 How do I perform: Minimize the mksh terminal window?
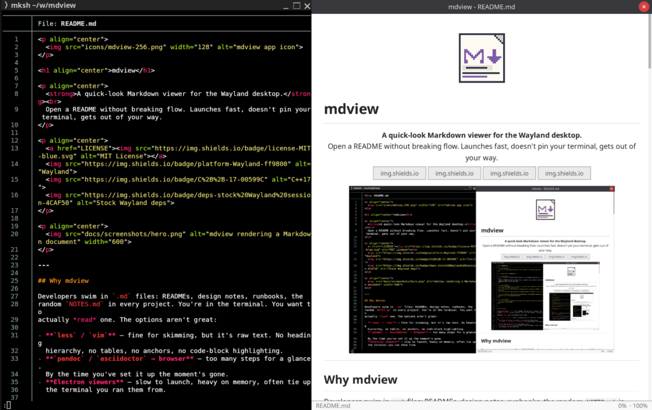(286, 6)
